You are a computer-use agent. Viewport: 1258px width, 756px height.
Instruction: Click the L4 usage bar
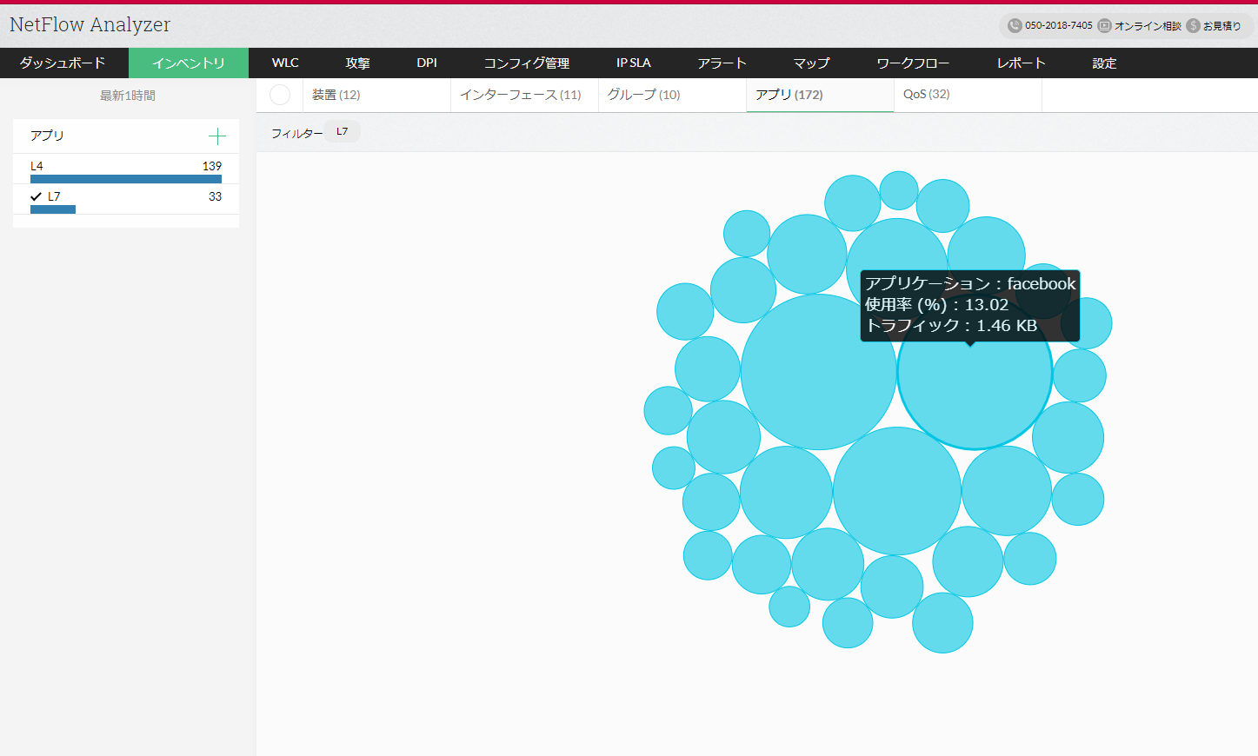[x=126, y=179]
